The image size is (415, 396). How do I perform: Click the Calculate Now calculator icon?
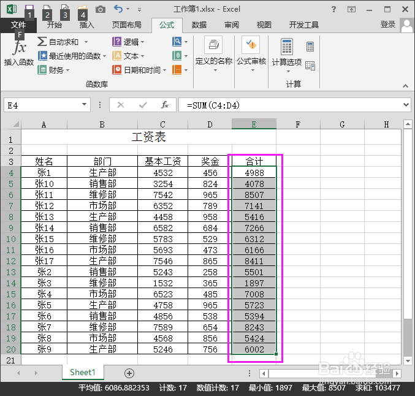(310, 47)
